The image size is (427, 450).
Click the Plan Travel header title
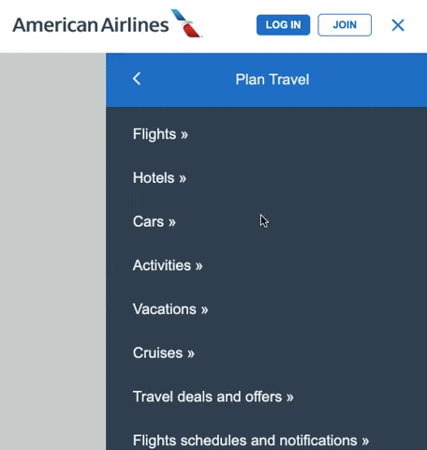(272, 80)
